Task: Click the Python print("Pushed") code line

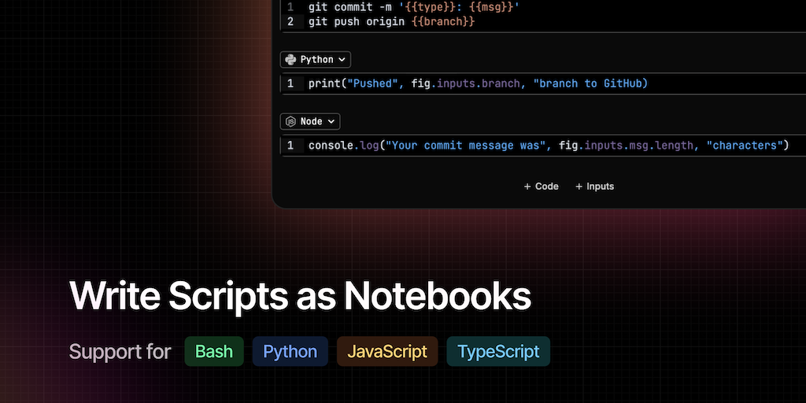Action: [x=477, y=83]
